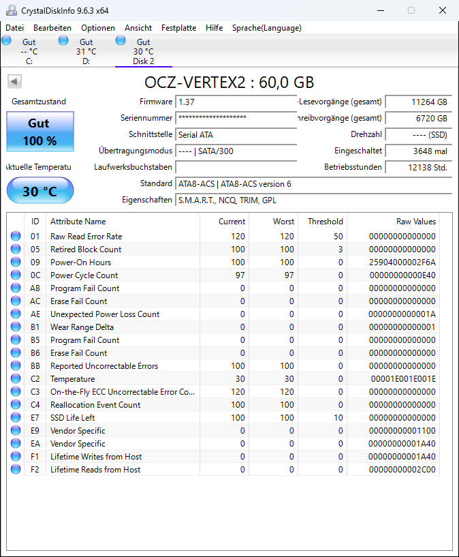
Task: Click the Eingeschaltet value 3648 mal
Action: (x=419, y=151)
